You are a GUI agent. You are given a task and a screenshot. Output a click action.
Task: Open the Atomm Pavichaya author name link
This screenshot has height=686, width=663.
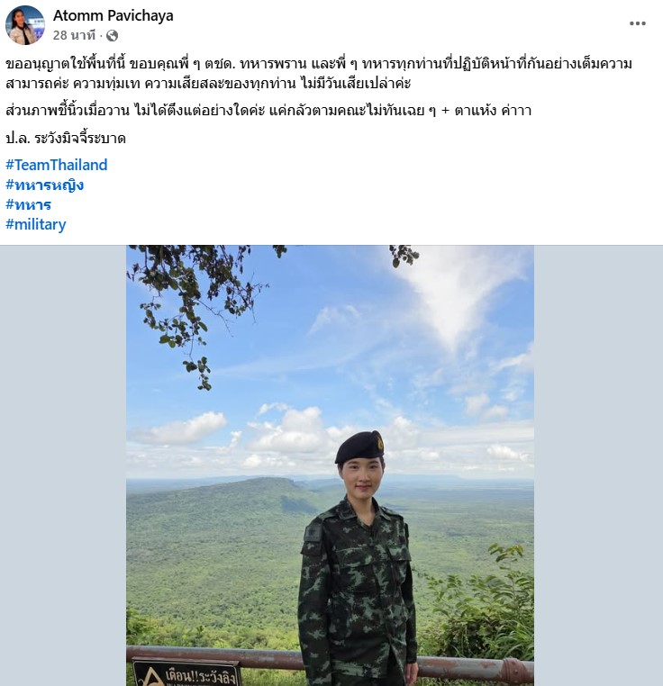coord(113,15)
